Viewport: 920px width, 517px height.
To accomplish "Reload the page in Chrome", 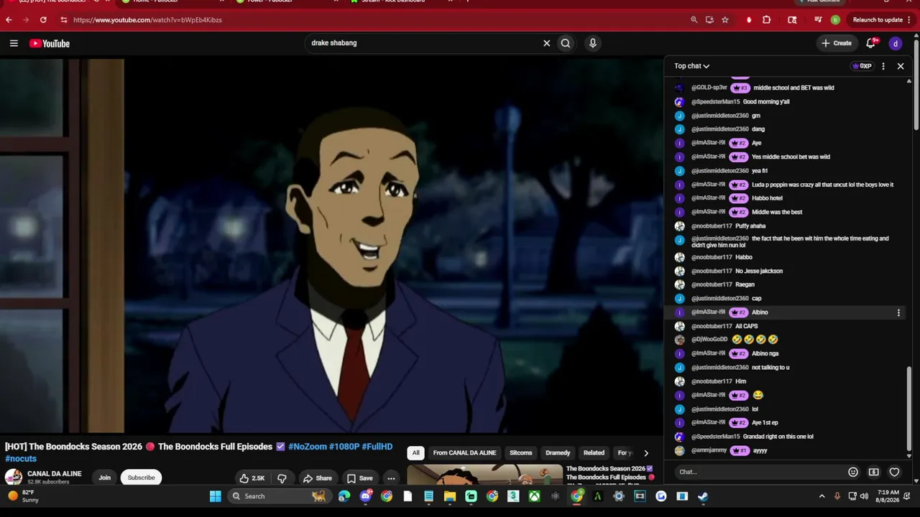I will (43, 20).
